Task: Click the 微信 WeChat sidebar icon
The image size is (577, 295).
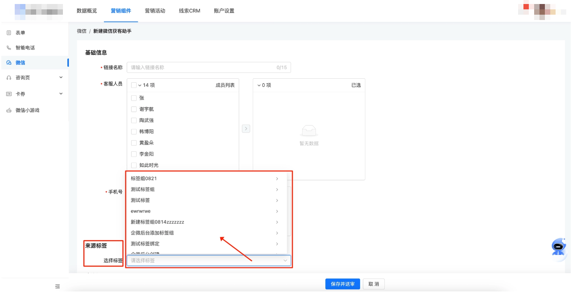Action: 9,63
